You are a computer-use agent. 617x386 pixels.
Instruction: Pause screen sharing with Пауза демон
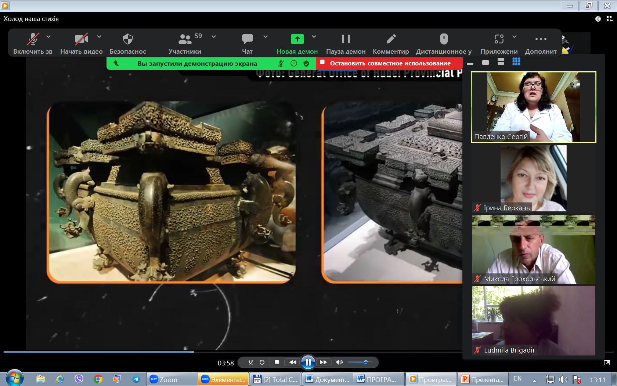click(346, 44)
